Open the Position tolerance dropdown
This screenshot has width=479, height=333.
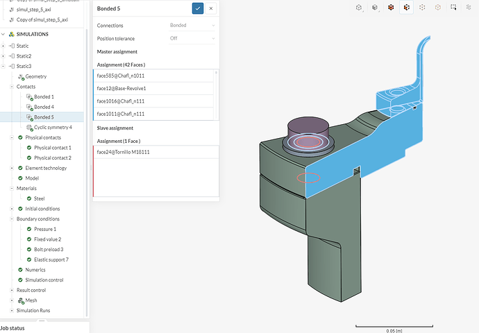(x=192, y=38)
